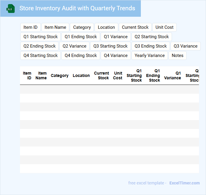Click the Store Inventory Audit title banner

77,8
